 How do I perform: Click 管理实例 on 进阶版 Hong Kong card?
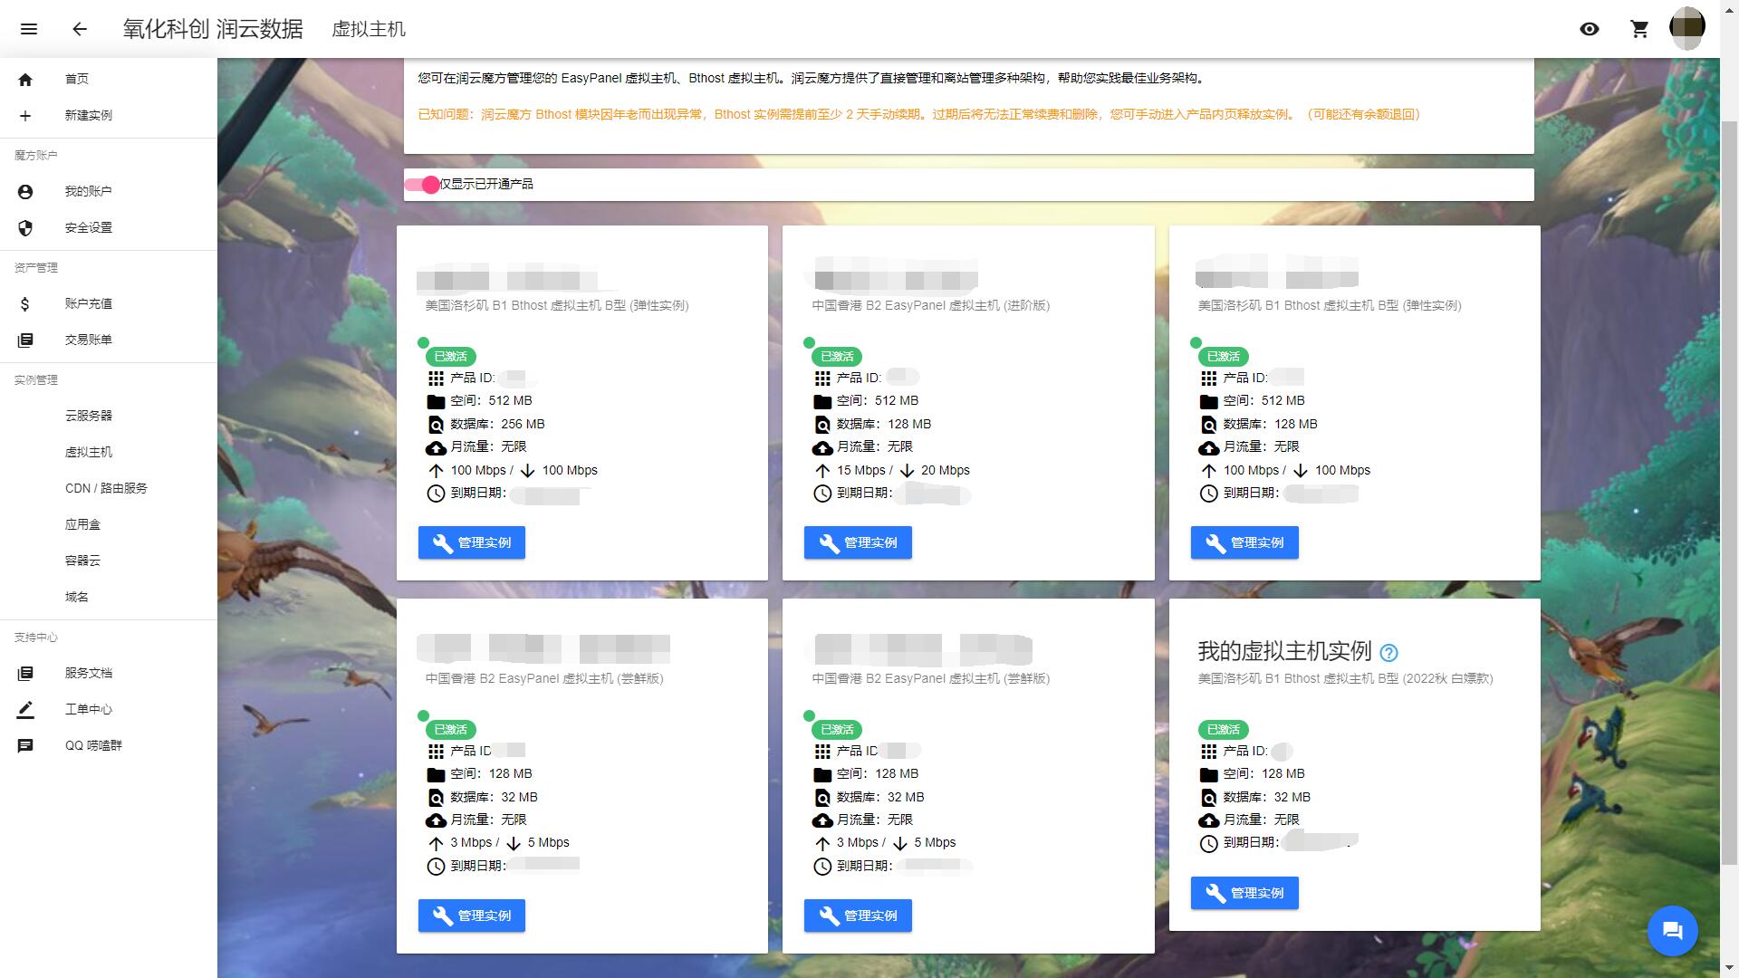coord(858,542)
